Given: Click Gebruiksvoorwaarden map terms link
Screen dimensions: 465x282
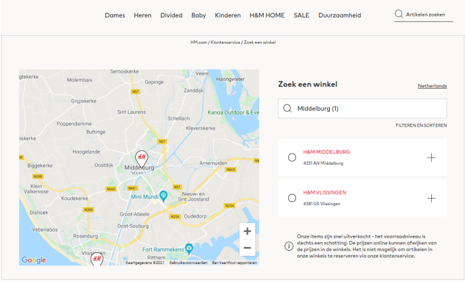Looking at the screenshot, I should [x=188, y=263].
